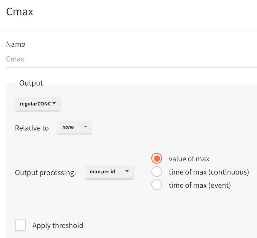Enable the Apply threshold checkbox

[20, 225]
